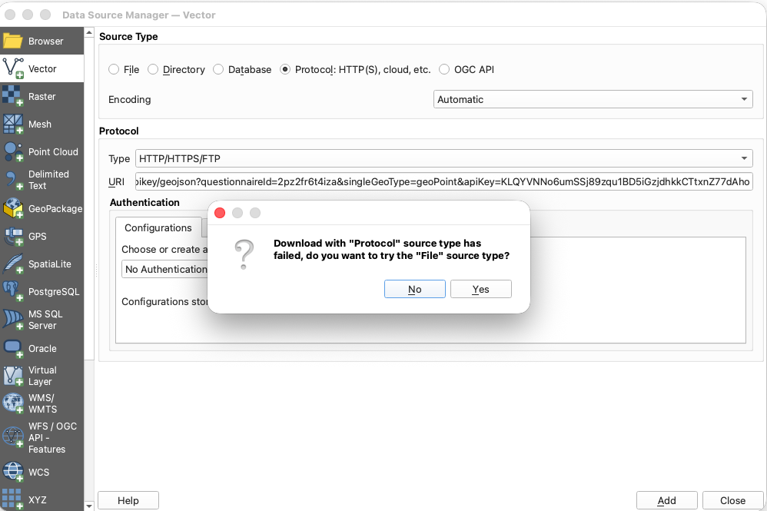The height and width of the screenshot is (511, 767).
Task: Select the GeoPackage icon
Action: point(13,208)
